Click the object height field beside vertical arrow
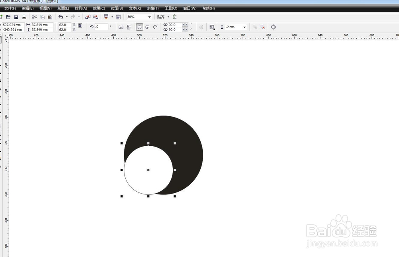 click(42, 30)
